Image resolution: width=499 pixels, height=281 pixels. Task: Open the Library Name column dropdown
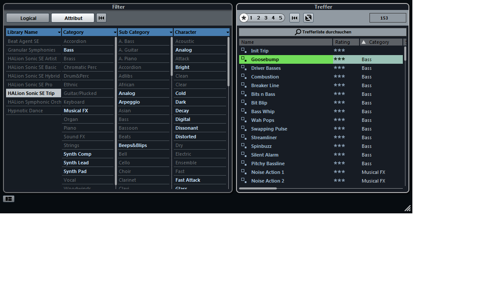click(x=59, y=32)
